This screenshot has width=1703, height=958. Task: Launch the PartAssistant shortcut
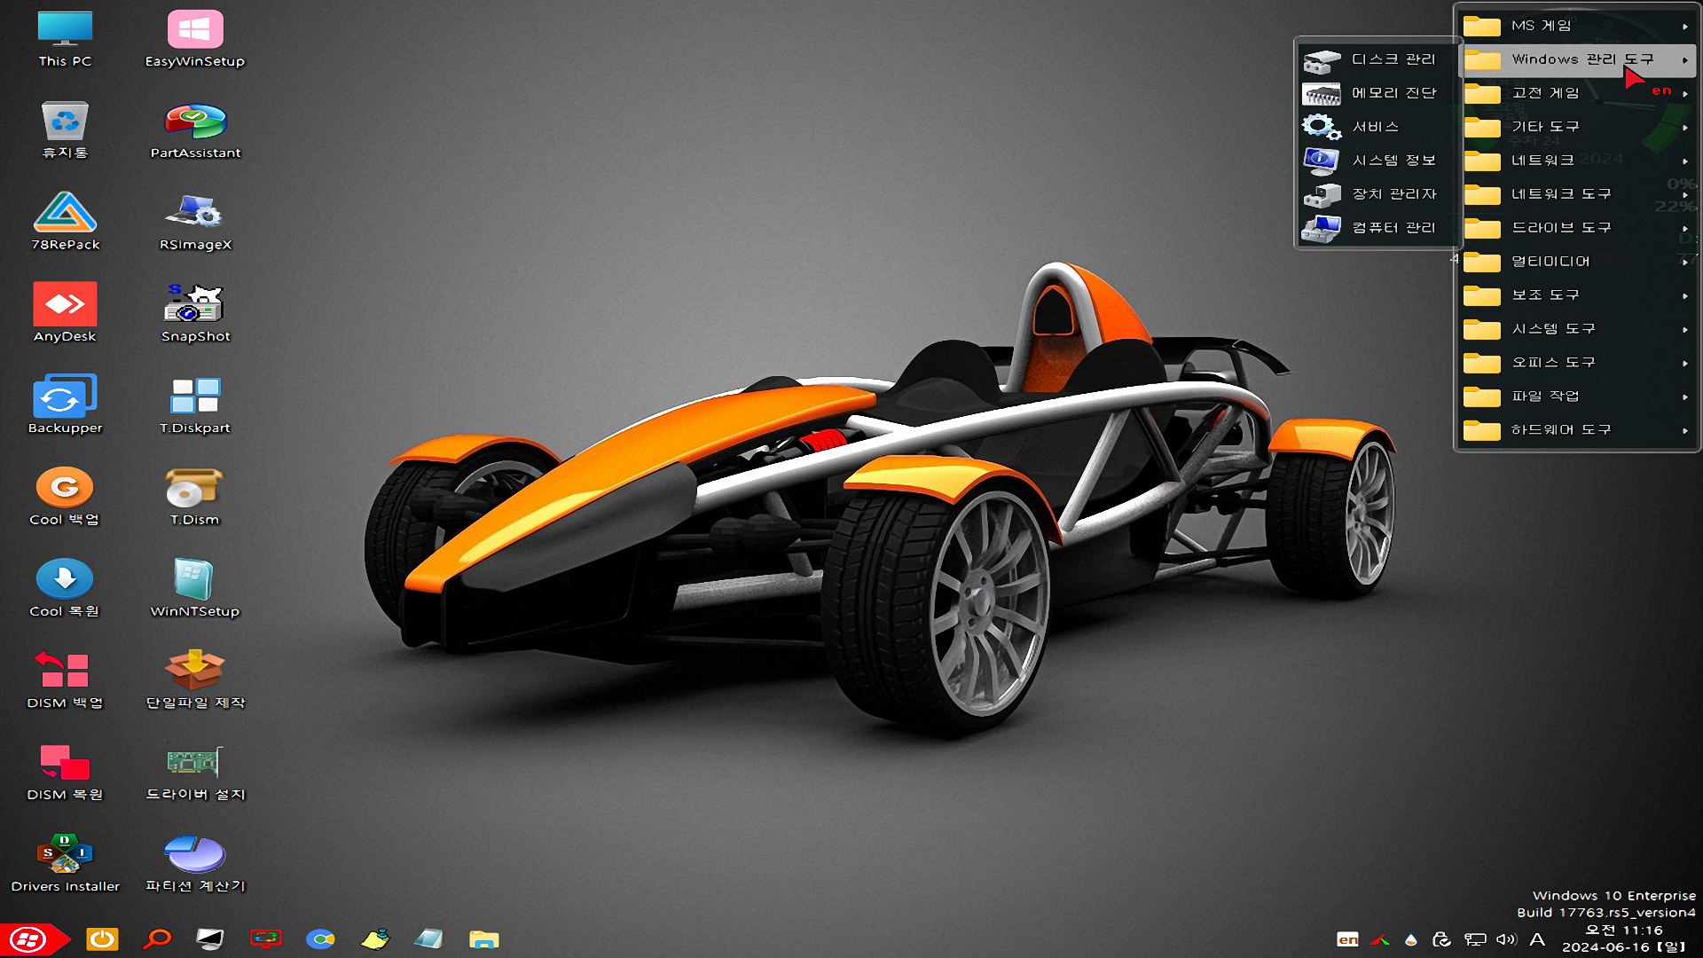[195, 131]
